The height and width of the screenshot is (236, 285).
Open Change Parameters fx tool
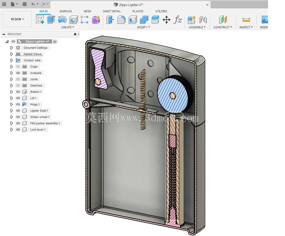178,19
